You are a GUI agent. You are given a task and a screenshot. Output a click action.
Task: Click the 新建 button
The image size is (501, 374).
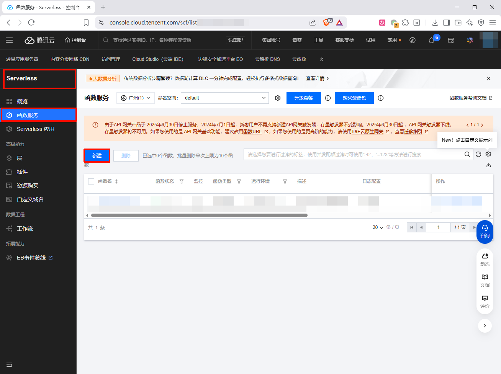pyautogui.click(x=97, y=155)
